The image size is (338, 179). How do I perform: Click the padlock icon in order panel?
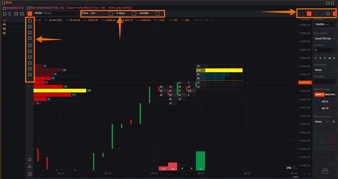click(325, 171)
